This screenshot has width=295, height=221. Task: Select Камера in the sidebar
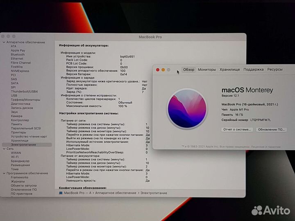16,116
